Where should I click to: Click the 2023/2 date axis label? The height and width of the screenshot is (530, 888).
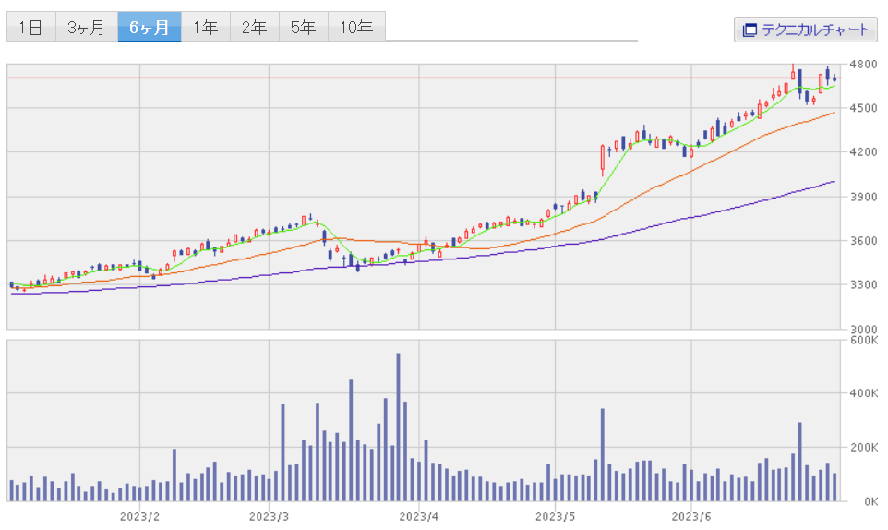(x=139, y=516)
